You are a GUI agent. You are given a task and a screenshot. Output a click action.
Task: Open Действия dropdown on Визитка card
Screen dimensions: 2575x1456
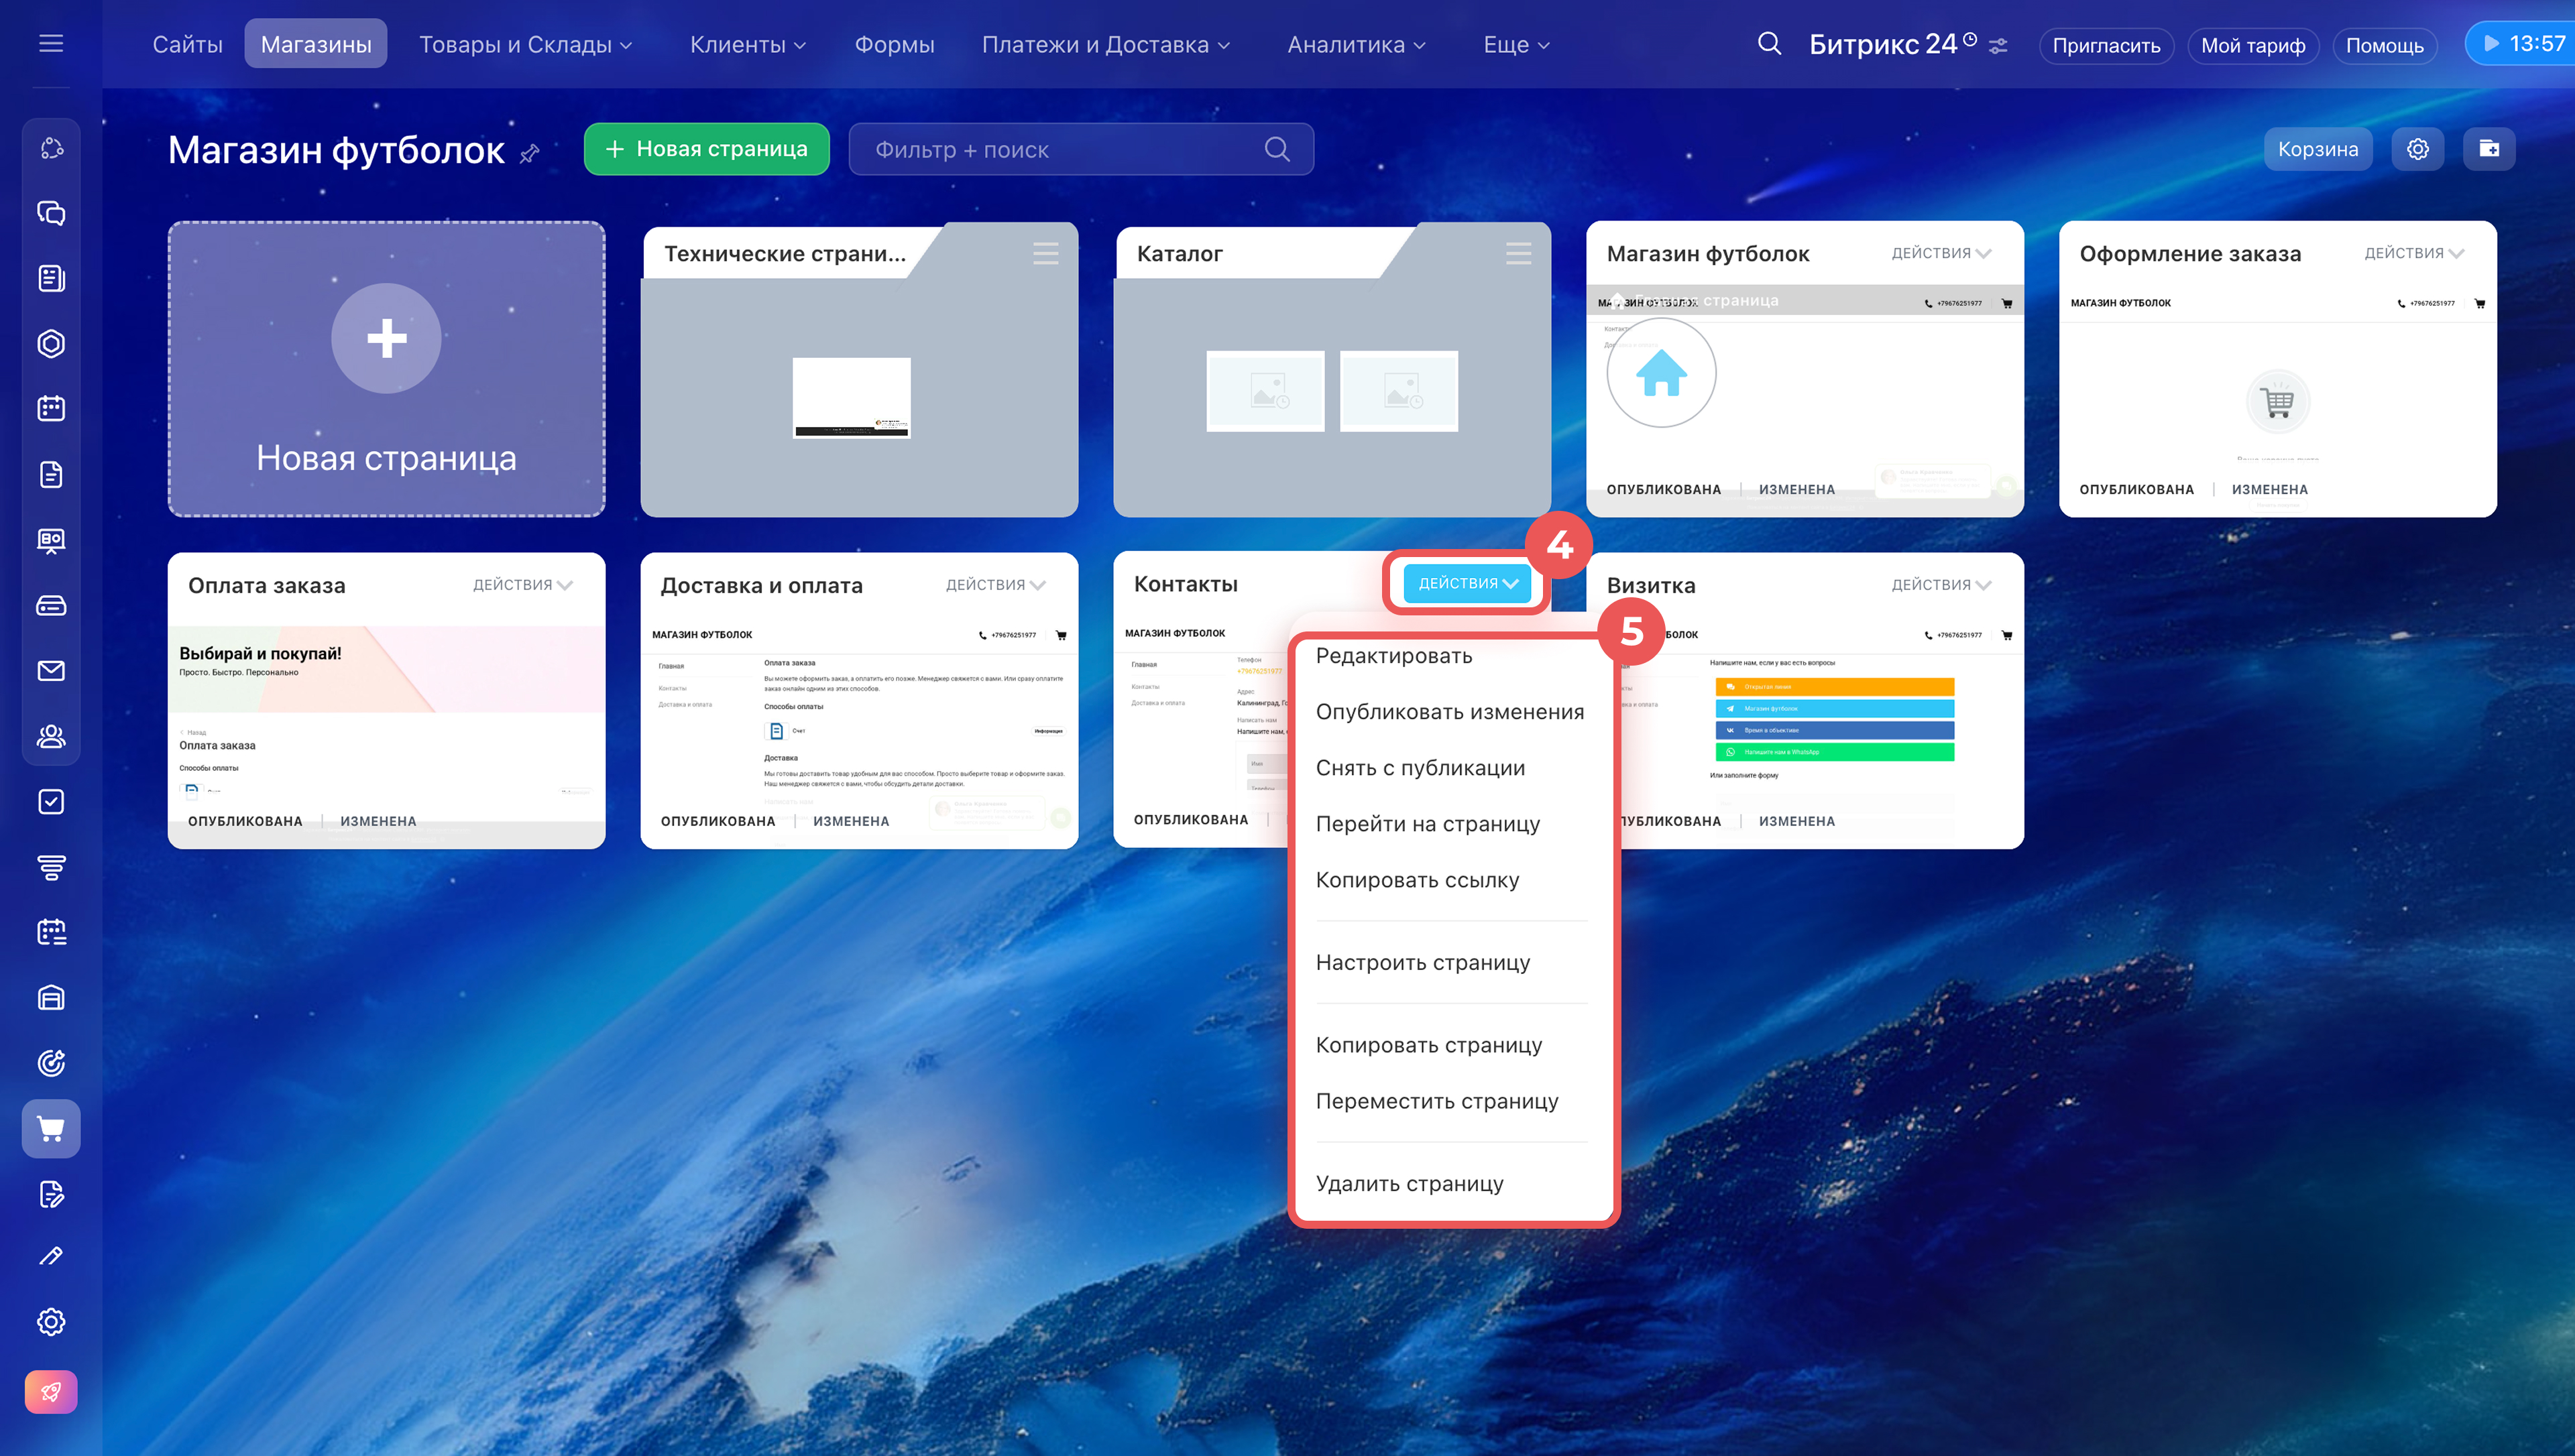1940,585
